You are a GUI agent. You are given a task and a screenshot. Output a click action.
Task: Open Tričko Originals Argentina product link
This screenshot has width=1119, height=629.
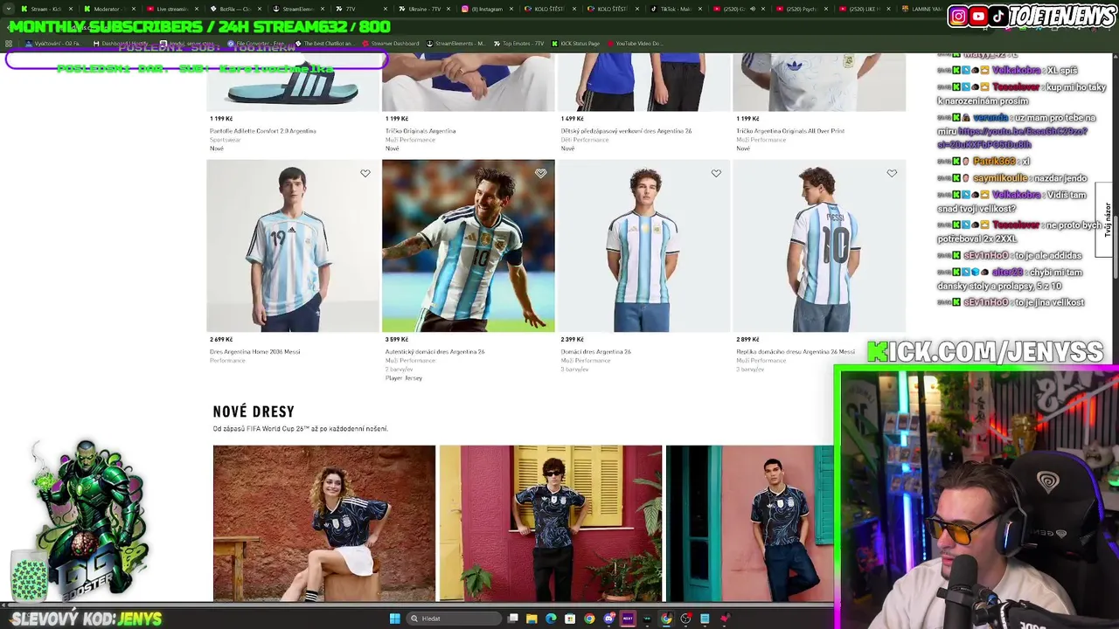click(420, 131)
